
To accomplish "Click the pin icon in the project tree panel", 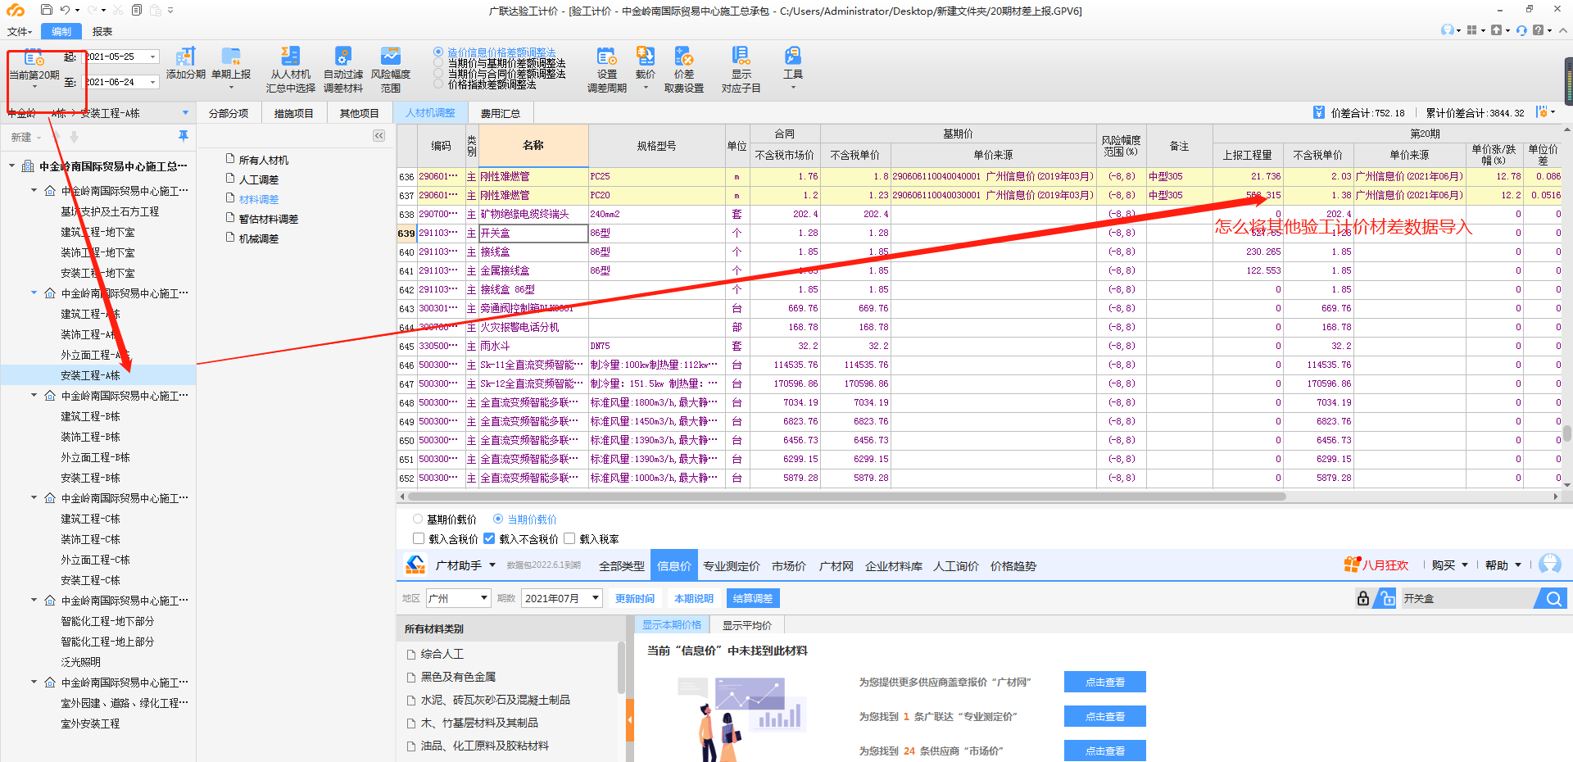I will pyautogui.click(x=184, y=136).
